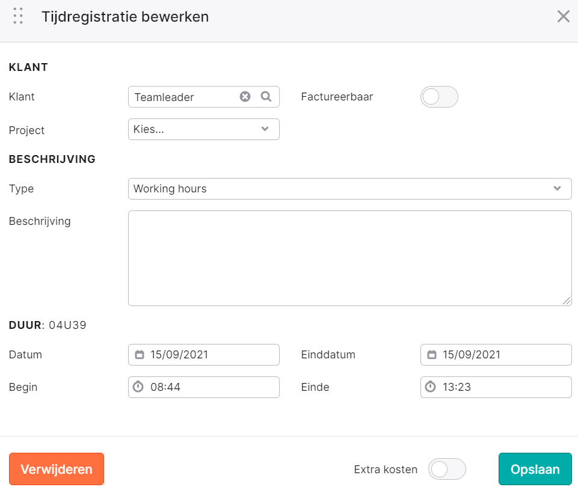Delete entry using Verwijderen button

coord(57,469)
